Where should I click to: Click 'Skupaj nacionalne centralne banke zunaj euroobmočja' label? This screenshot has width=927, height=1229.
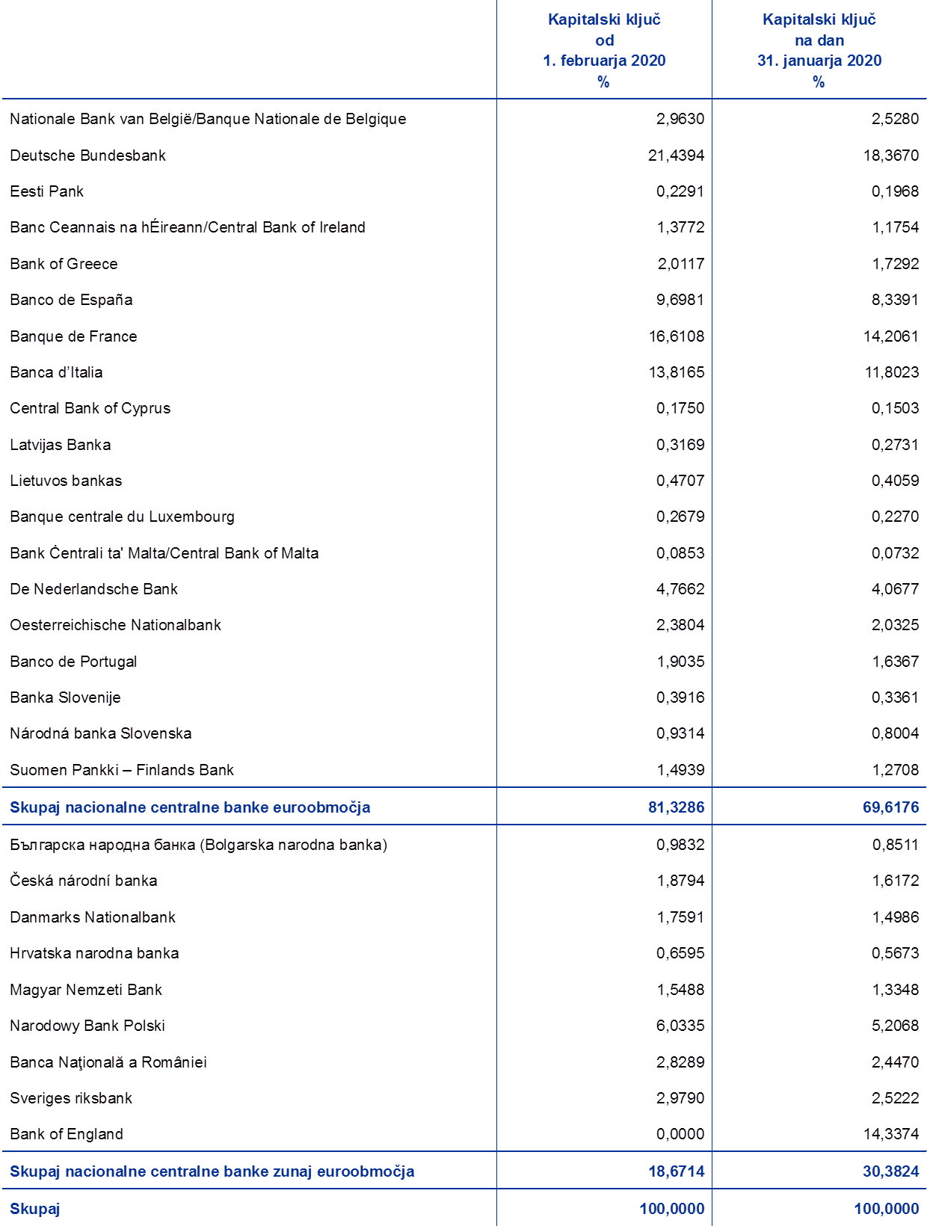[212, 1171]
